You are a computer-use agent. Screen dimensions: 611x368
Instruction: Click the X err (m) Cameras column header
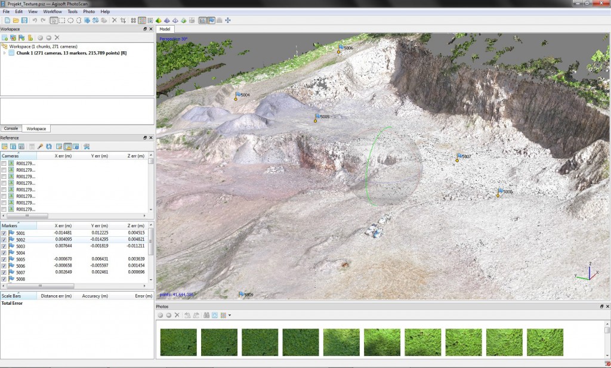[64, 156]
